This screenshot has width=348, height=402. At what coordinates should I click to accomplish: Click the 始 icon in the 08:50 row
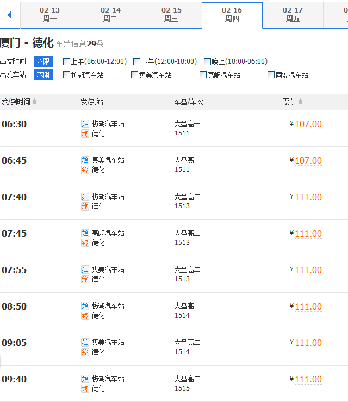click(85, 306)
